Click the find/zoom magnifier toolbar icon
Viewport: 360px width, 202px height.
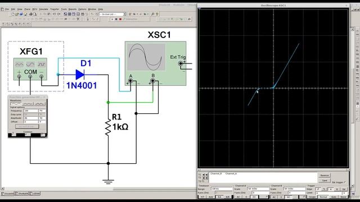[x=152, y=14]
